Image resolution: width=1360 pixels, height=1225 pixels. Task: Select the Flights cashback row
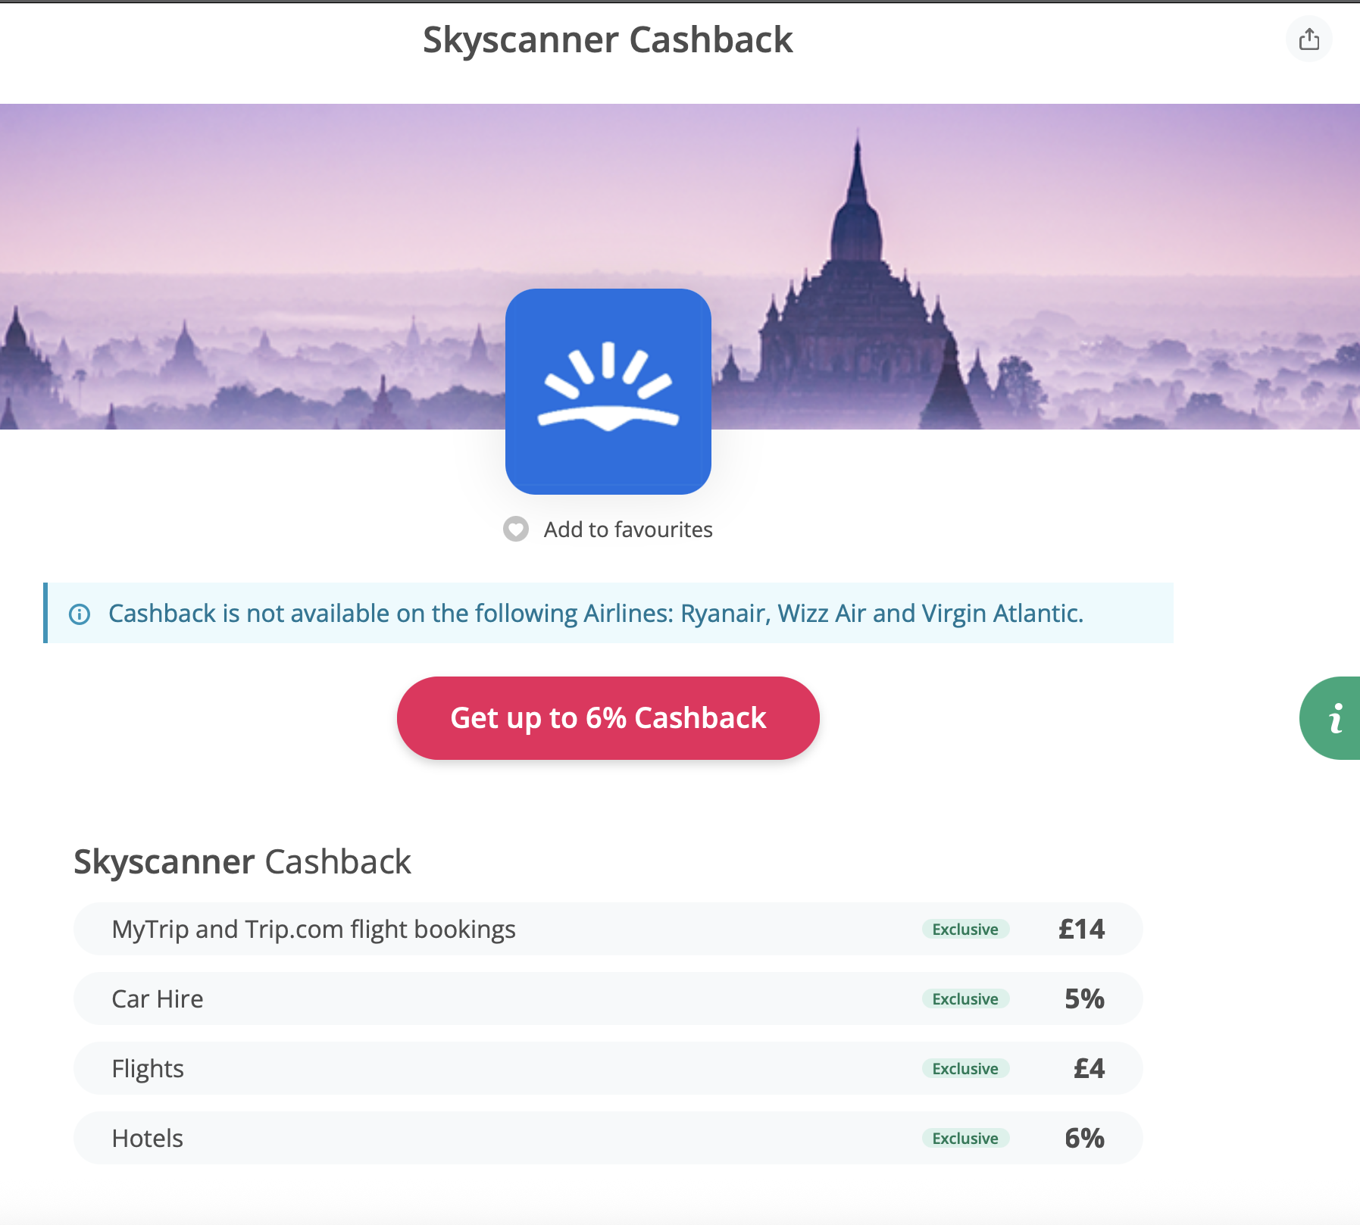608,1068
